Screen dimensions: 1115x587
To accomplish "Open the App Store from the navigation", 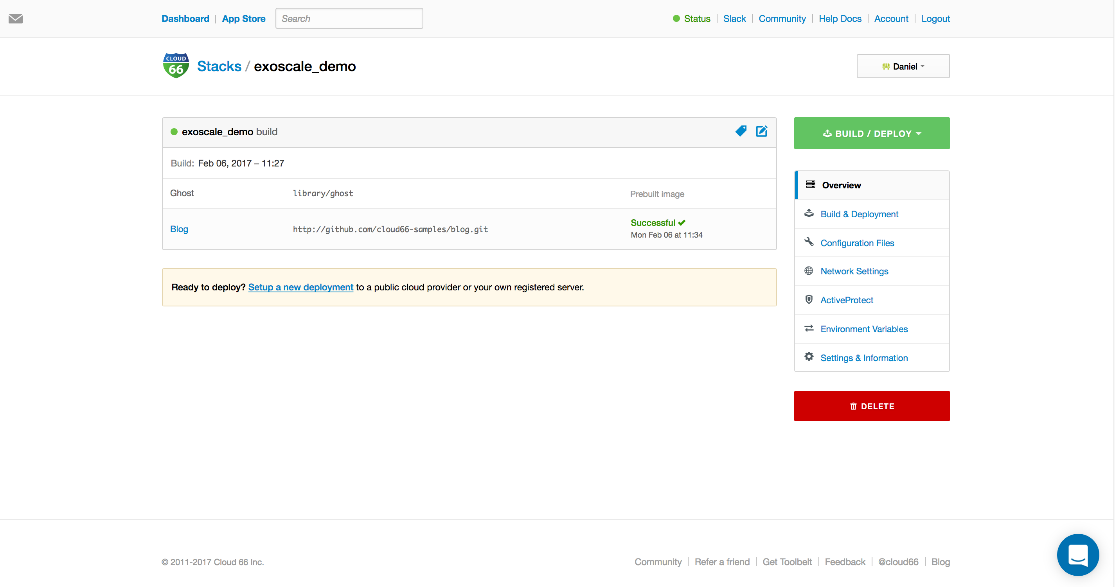I will click(x=244, y=19).
